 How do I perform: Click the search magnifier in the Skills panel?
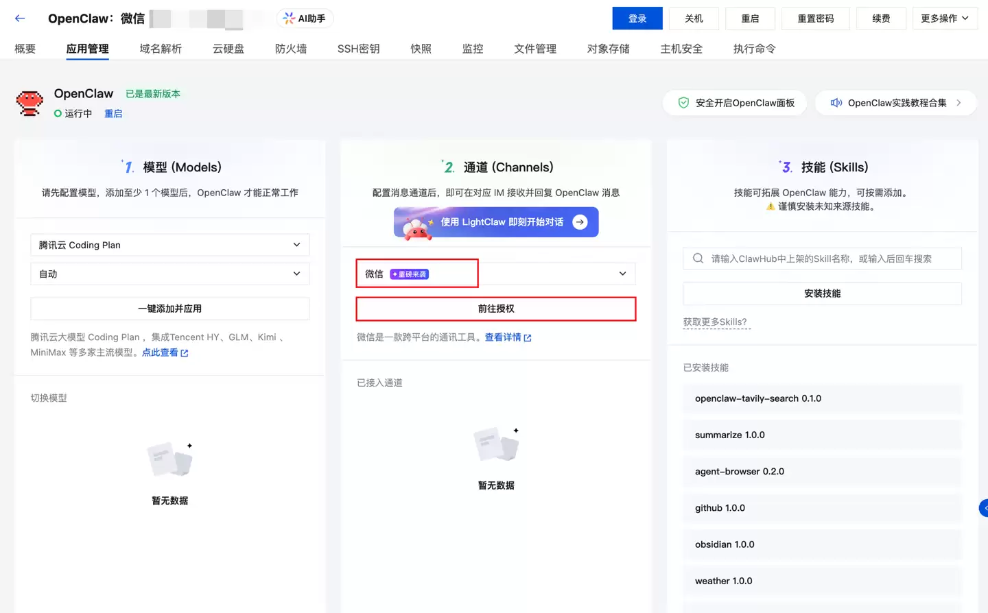pyautogui.click(x=697, y=259)
